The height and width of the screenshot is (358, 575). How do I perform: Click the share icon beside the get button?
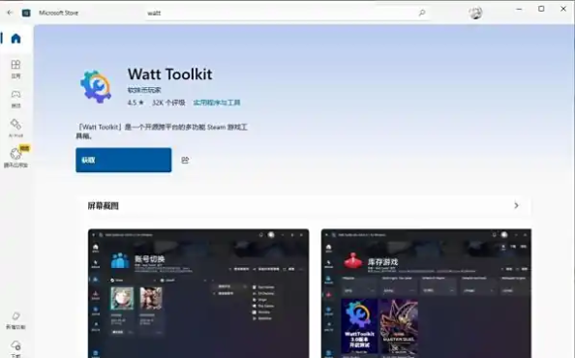(x=185, y=160)
